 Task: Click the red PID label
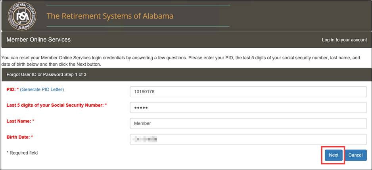pyautogui.click(x=11, y=89)
